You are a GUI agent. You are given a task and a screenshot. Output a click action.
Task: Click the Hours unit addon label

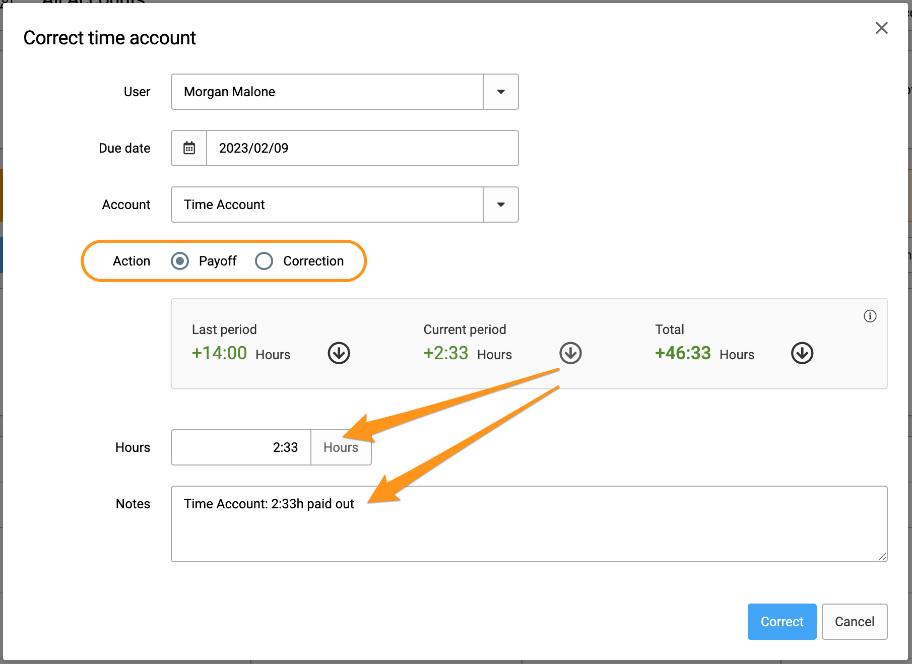click(341, 447)
